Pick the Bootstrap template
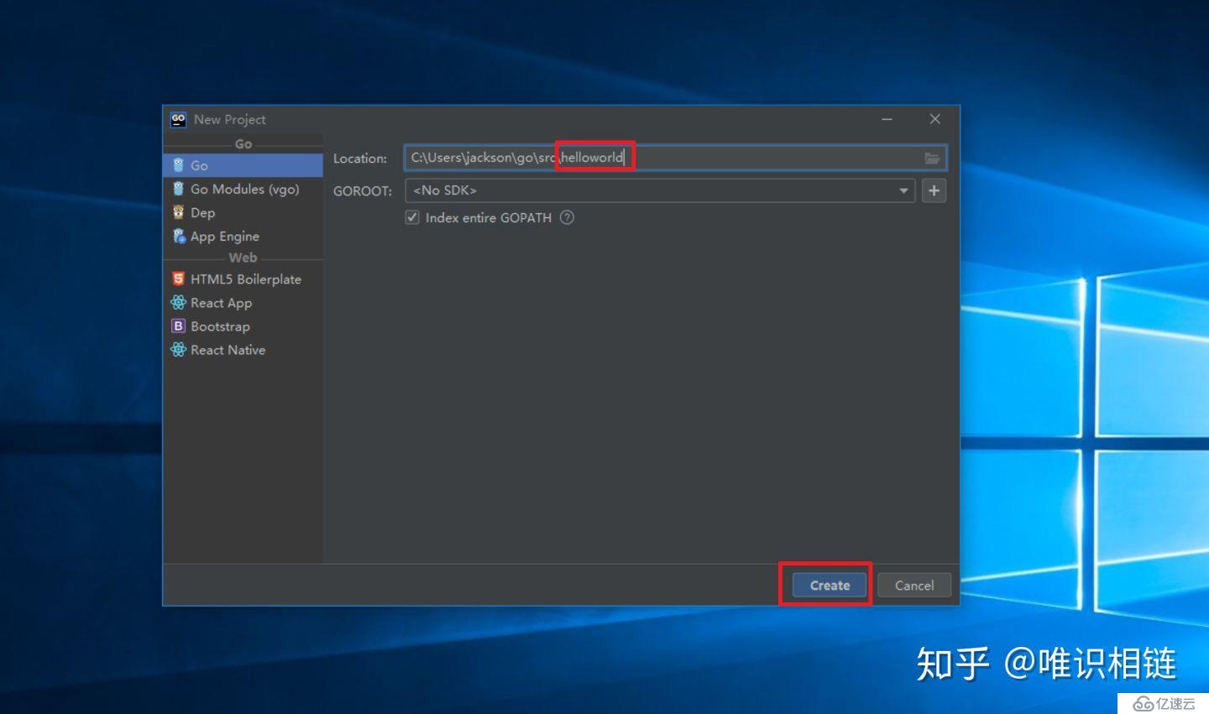This screenshot has height=714, width=1209. coord(243,326)
